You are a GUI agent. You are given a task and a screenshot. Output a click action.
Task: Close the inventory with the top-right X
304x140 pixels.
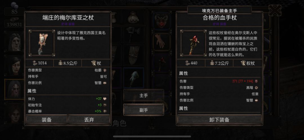tap(275, 10)
